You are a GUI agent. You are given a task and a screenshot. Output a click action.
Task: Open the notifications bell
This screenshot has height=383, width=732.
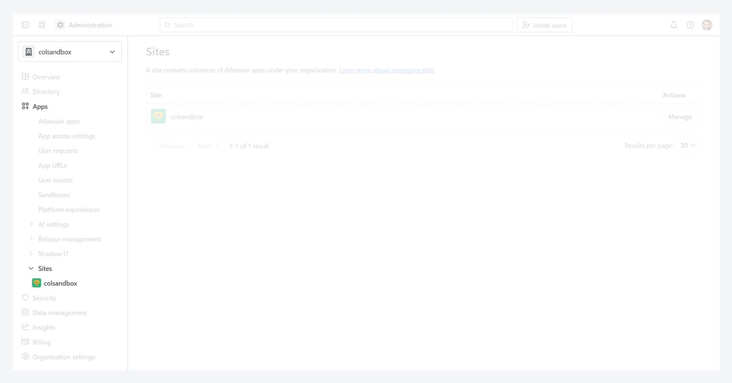click(674, 25)
